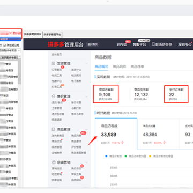Click the 返回首页 button in header
This screenshot has height=193, width=193.
coord(93,44)
